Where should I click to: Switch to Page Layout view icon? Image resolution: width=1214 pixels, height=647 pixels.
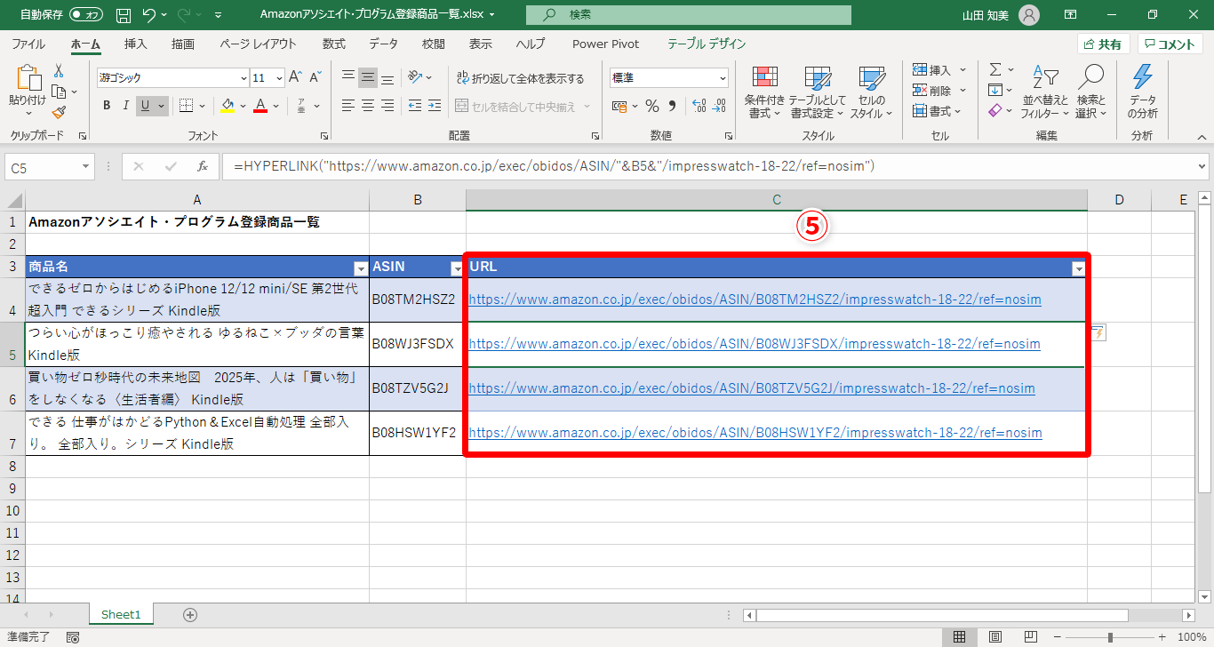[995, 637]
